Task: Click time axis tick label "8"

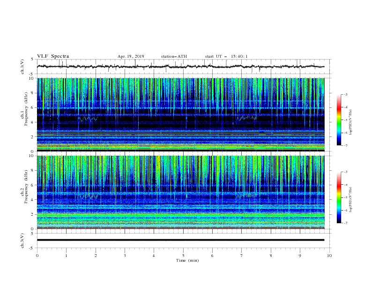Action: [271, 256]
